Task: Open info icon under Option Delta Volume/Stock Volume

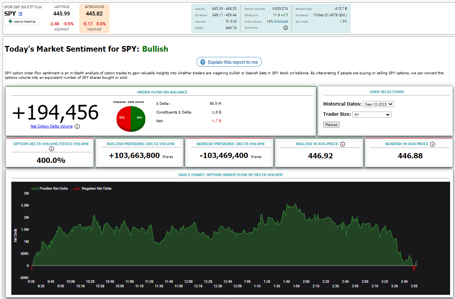Action: point(51,149)
